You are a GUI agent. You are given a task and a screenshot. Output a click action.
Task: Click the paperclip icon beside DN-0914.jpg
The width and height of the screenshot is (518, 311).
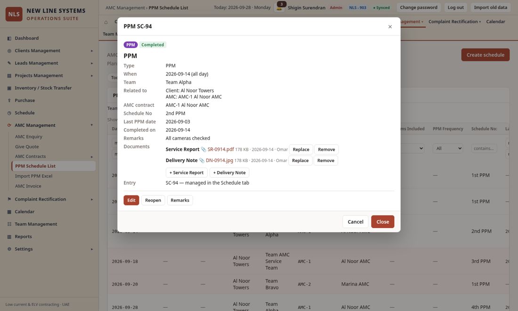pos(202,161)
